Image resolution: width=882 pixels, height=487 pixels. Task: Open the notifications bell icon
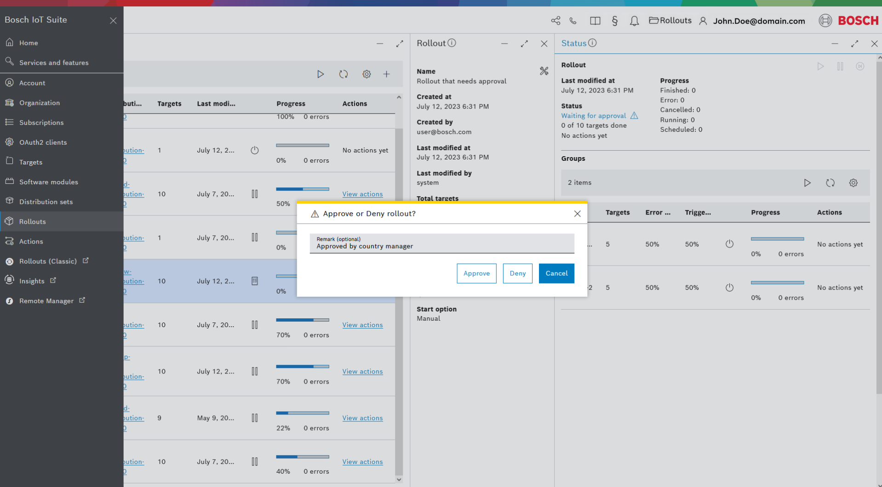[x=634, y=21]
